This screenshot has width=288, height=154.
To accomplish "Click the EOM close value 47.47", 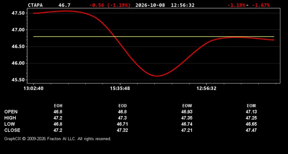I will (251, 130).
